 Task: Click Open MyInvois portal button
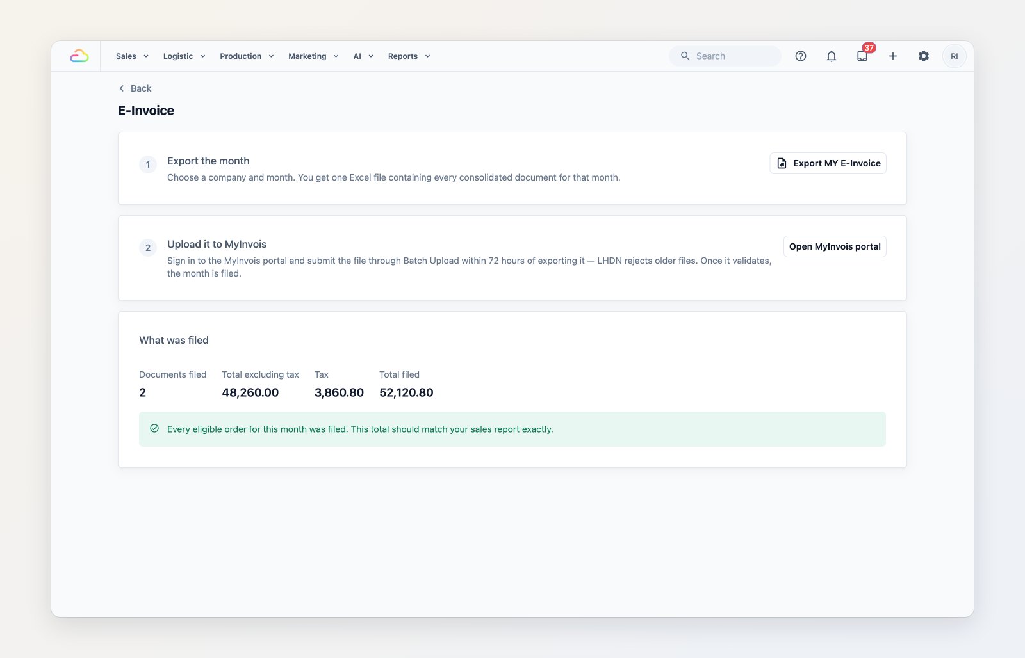[835, 246]
